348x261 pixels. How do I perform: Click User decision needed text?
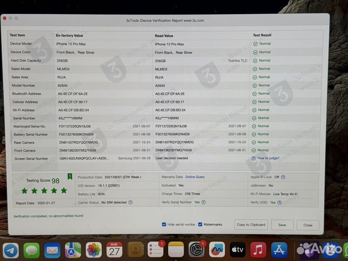pyautogui.click(x=172, y=158)
